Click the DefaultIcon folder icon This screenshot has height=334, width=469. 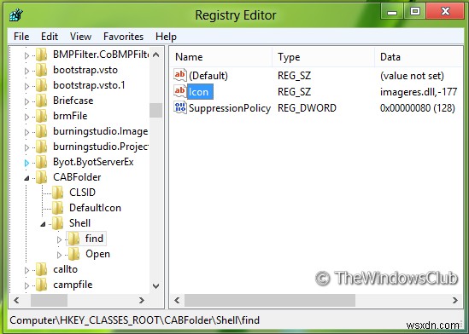pos(57,208)
